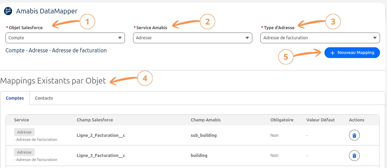Click the orange number 1 annotation circle
Image resolution: width=387 pixels, height=168 pixels.
coord(87,22)
